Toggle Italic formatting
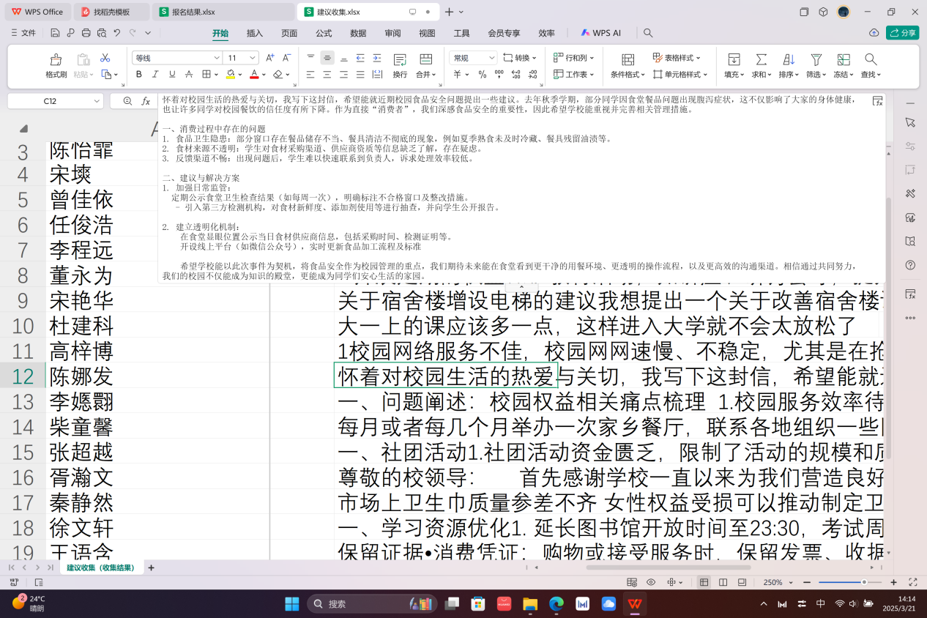927x618 pixels. coord(155,74)
